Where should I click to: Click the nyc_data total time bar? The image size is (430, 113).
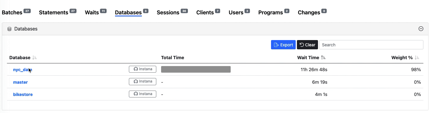[196, 70]
